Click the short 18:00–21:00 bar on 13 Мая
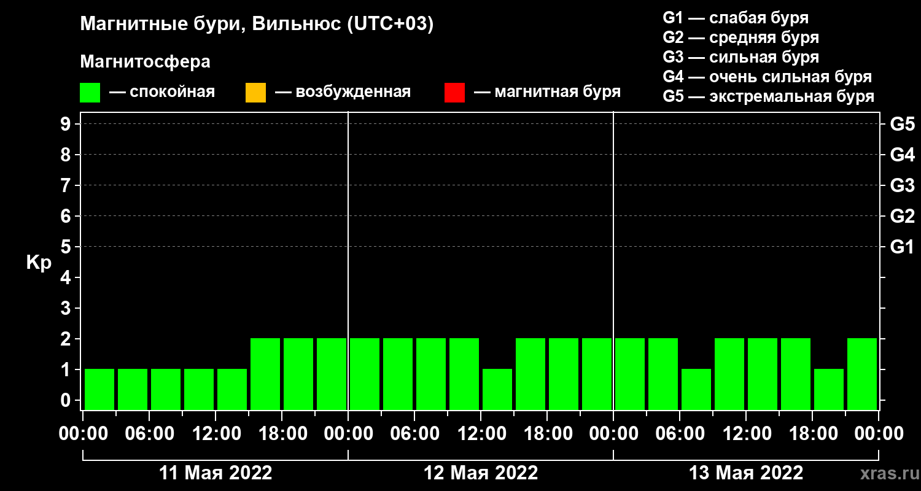921x491 pixels. [829, 389]
